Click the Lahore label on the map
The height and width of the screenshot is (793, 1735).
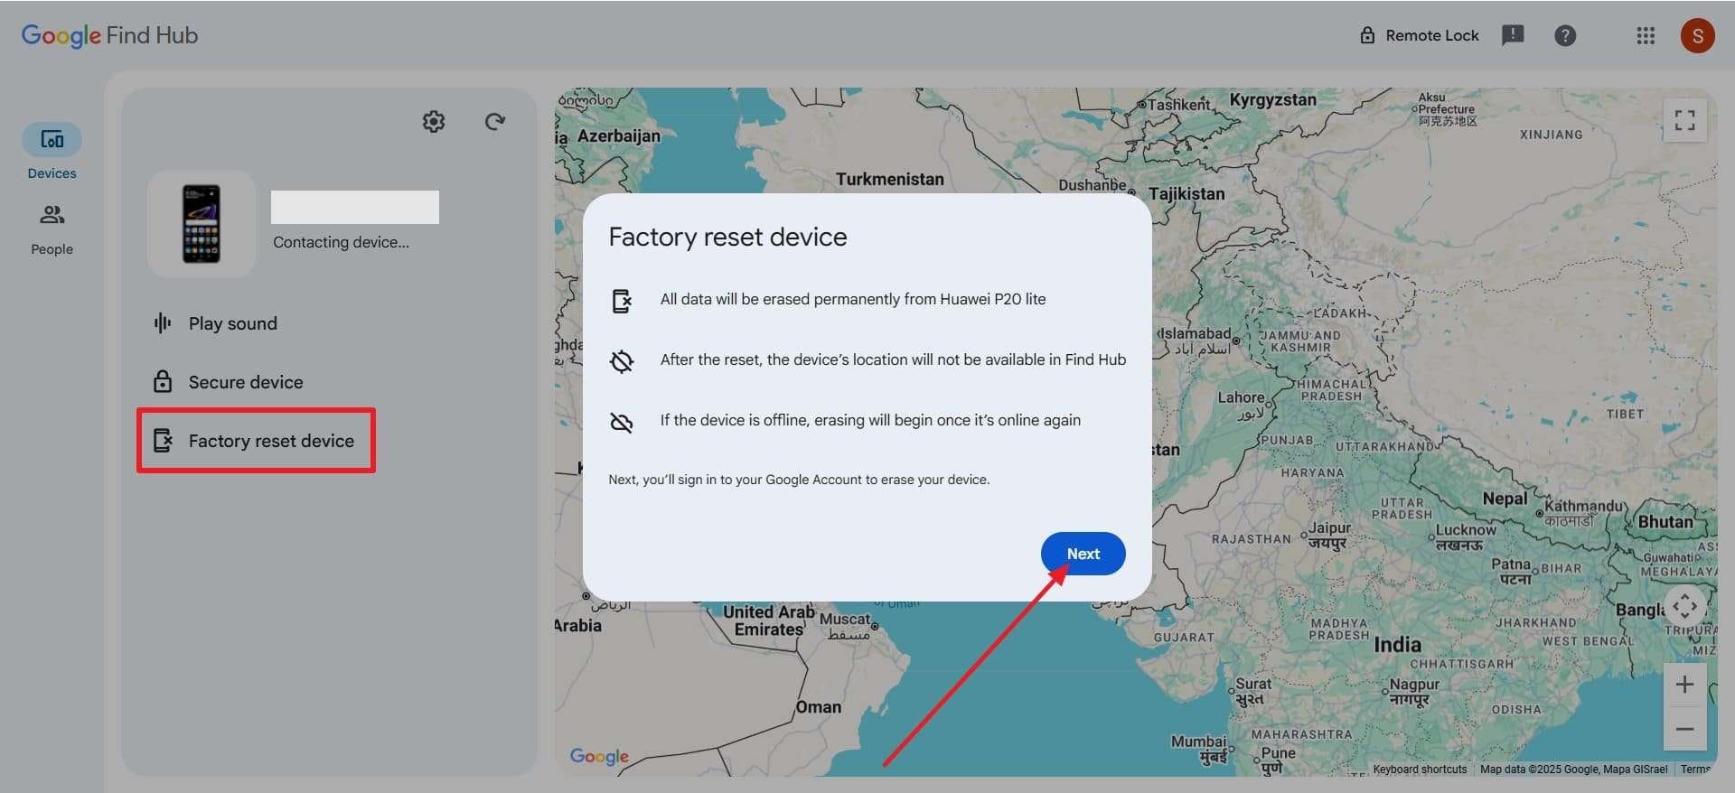(1241, 397)
